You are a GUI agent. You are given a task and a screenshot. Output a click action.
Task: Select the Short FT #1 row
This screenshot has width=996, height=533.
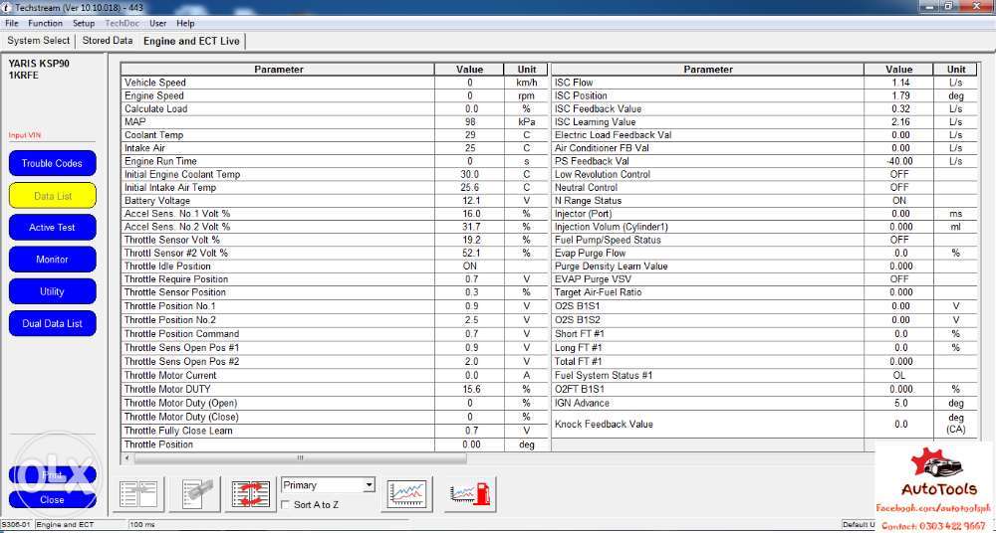(765, 334)
